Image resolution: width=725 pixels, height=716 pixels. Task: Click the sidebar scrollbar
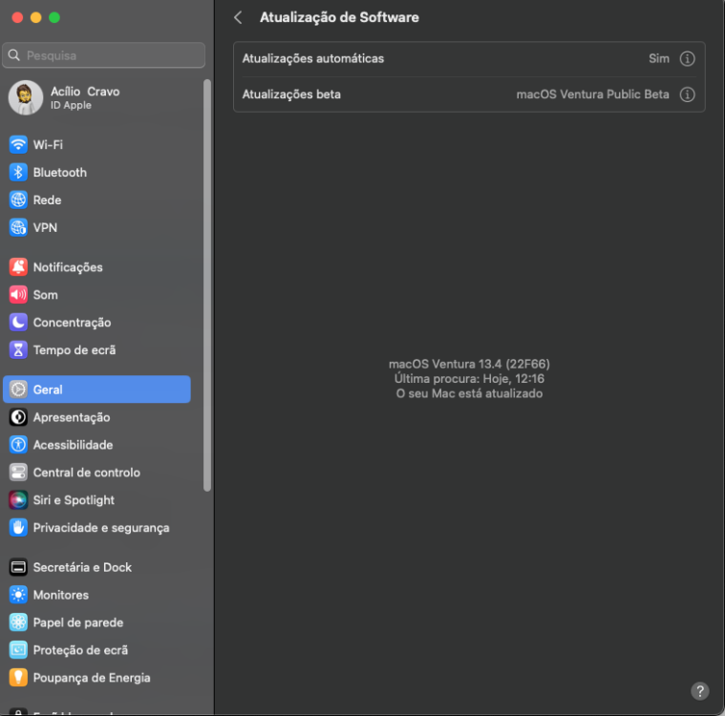(x=207, y=285)
